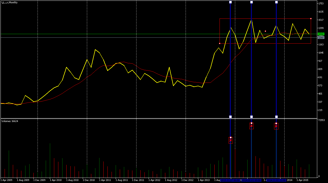Click bottom handle of the rightmost blue vertical line

[x=276, y=117]
